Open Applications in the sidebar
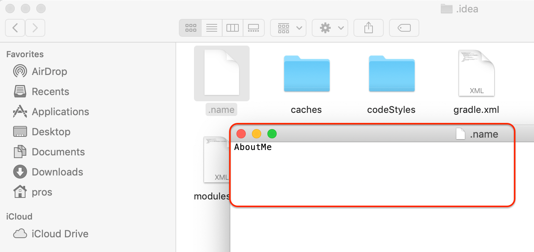Viewport: 534px width, 252px height. 60,111
